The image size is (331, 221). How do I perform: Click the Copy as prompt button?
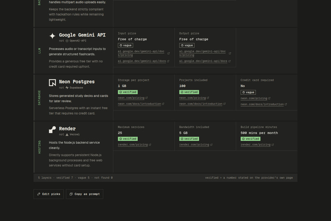[85, 194]
